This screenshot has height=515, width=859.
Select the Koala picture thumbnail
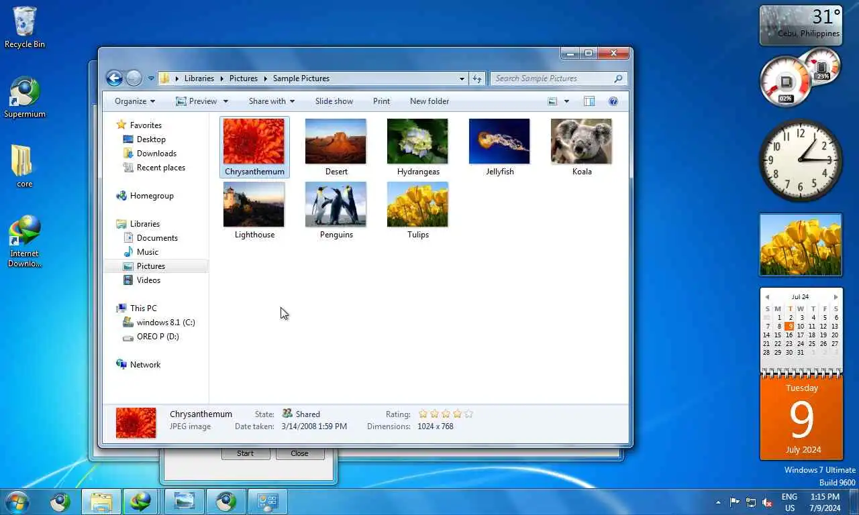pyautogui.click(x=581, y=141)
